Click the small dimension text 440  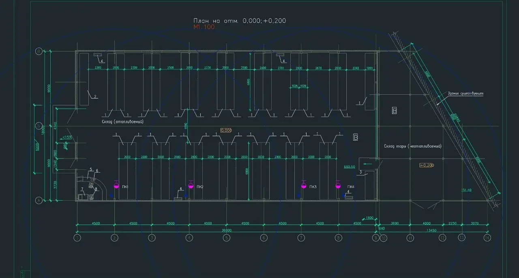[x=381, y=229]
